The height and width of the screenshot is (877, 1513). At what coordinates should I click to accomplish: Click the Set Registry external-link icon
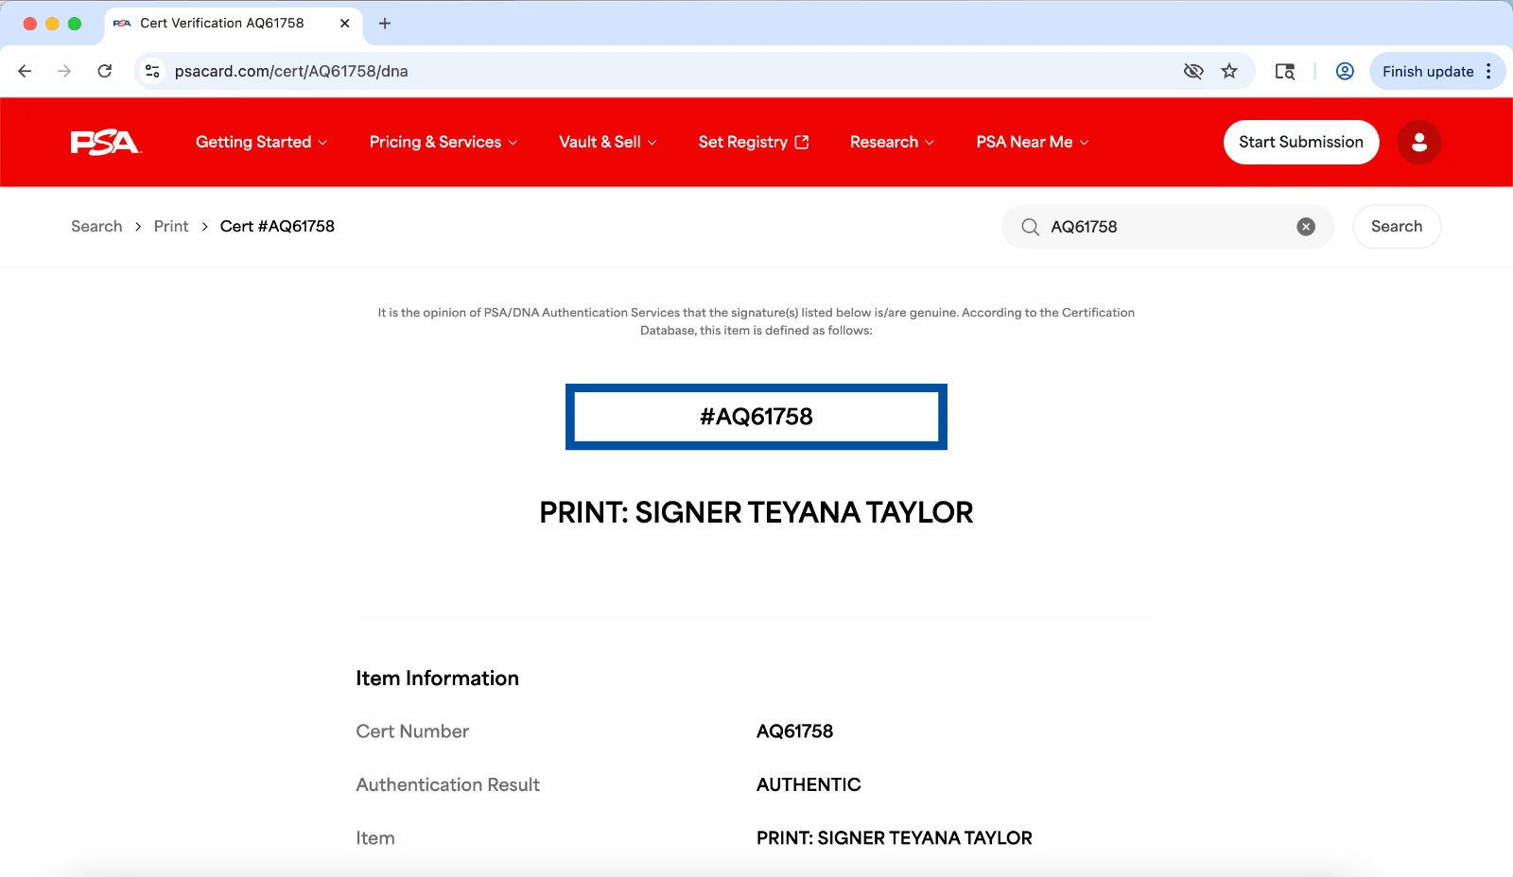pos(802,142)
